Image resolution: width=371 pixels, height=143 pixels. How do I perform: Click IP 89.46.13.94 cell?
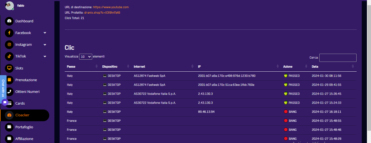tap(206, 112)
